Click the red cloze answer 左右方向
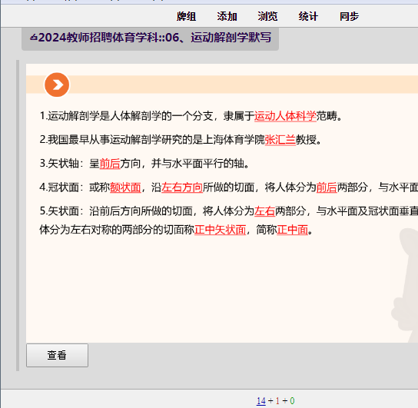Viewport: 418px width, 408px height. 182,187
